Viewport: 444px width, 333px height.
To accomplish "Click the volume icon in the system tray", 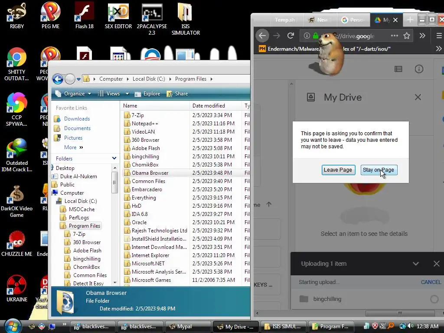I will tap(411, 326).
